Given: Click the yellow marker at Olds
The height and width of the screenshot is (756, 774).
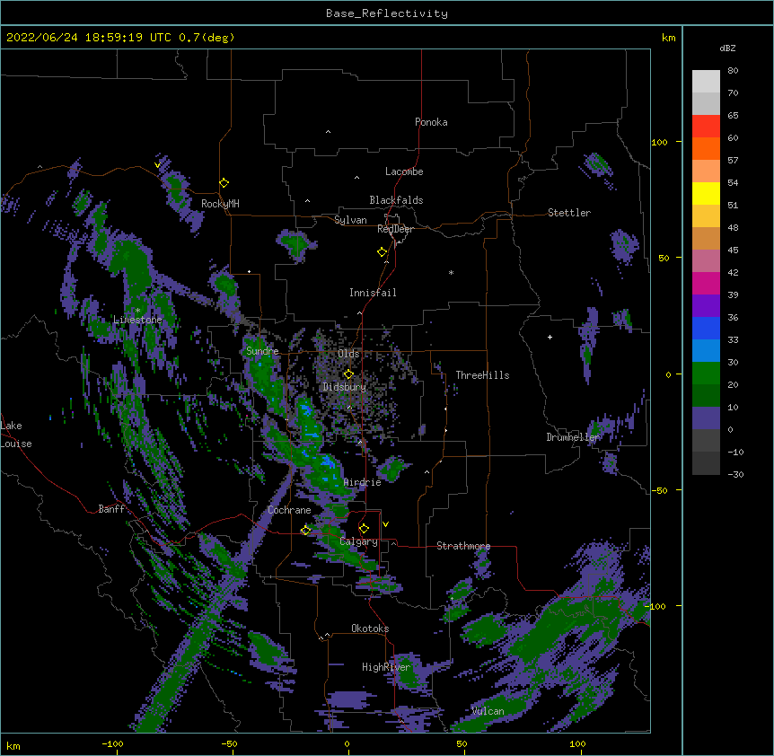Looking at the screenshot, I should pos(348,374).
